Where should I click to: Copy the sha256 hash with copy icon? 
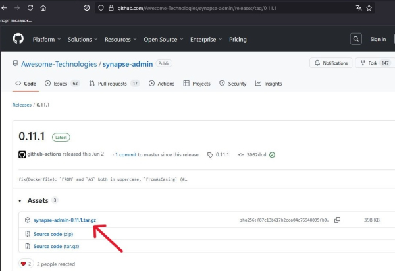click(x=337, y=220)
